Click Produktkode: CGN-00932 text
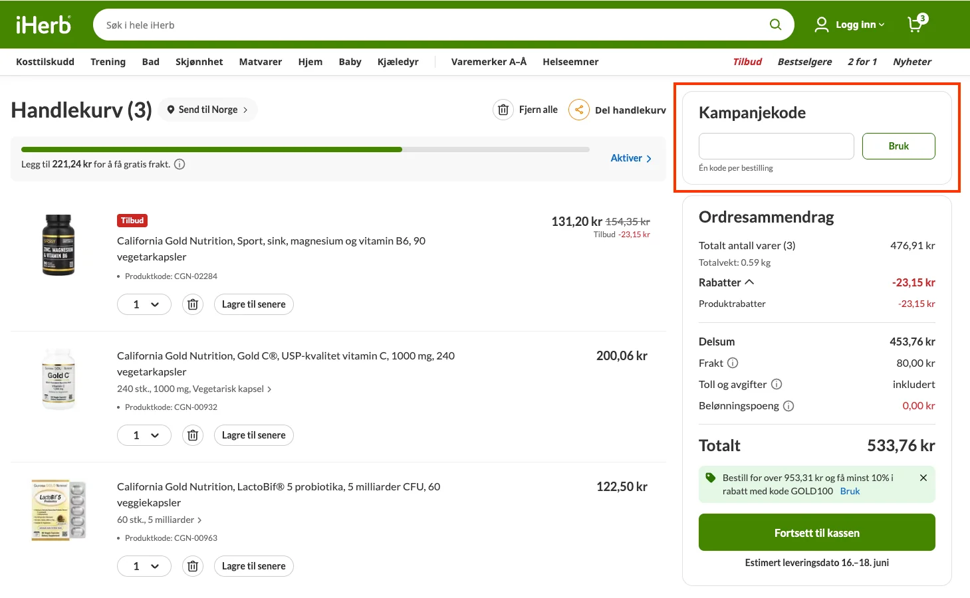Screen dimensions: 970x598 tap(171, 407)
